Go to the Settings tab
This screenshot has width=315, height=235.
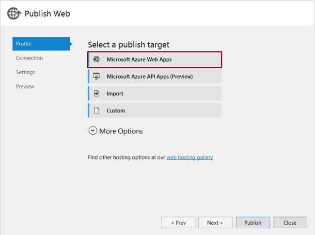click(x=25, y=72)
